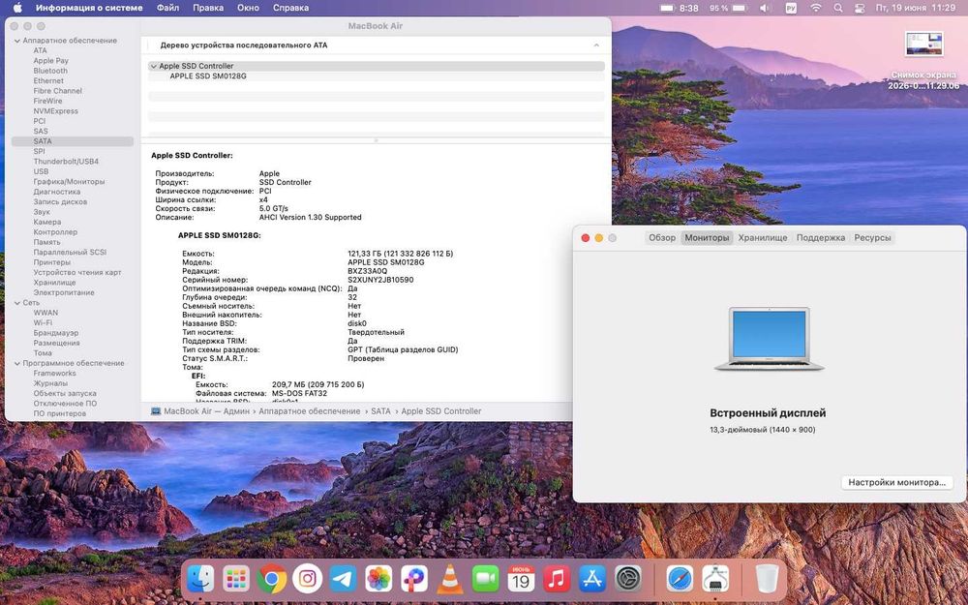968x605 pixels.
Task: Open System Preferences from the dock
Action: click(x=628, y=579)
